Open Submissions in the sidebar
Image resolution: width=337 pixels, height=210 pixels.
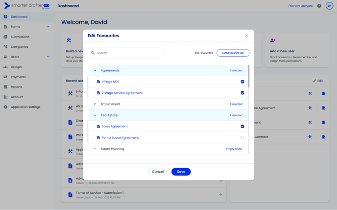pyautogui.click(x=27, y=37)
